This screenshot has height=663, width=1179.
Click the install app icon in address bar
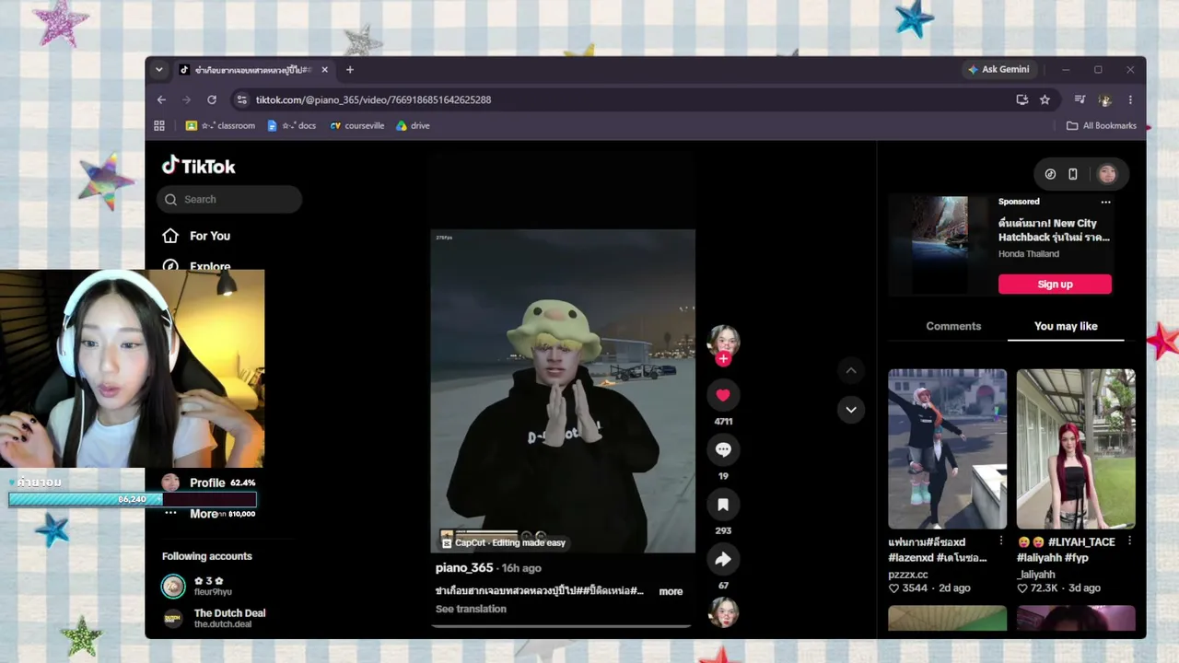[x=1022, y=99]
